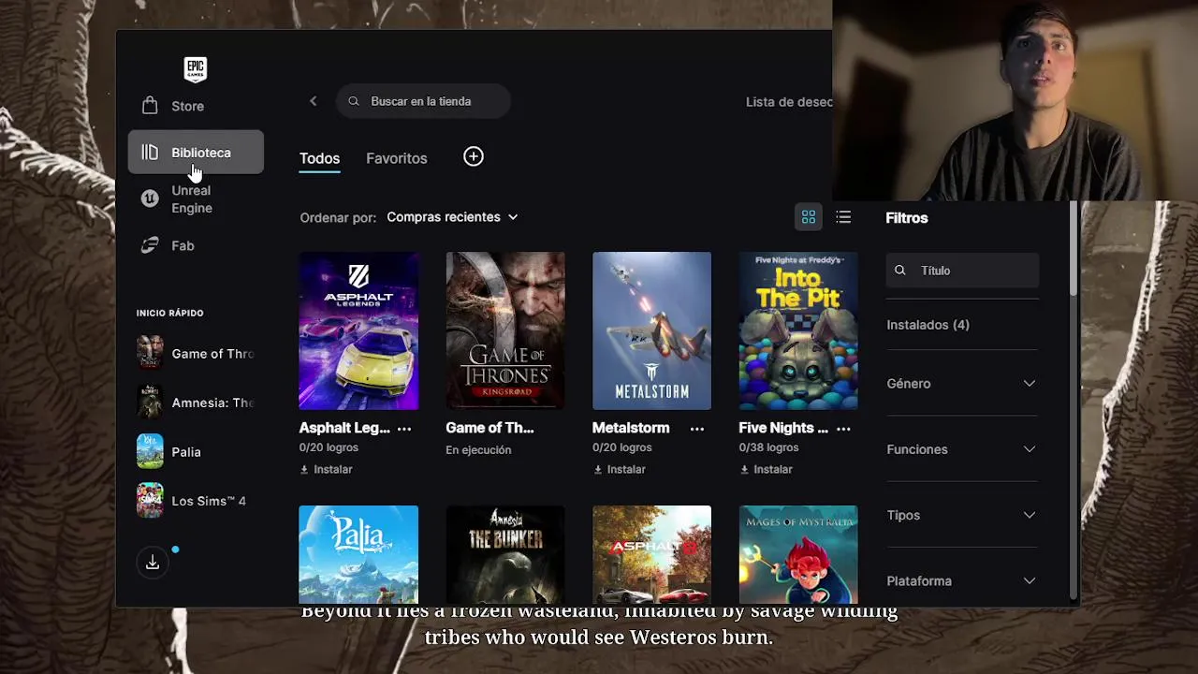
Task: Open Asphalt Legends cover thumbnail
Action: [x=358, y=330]
